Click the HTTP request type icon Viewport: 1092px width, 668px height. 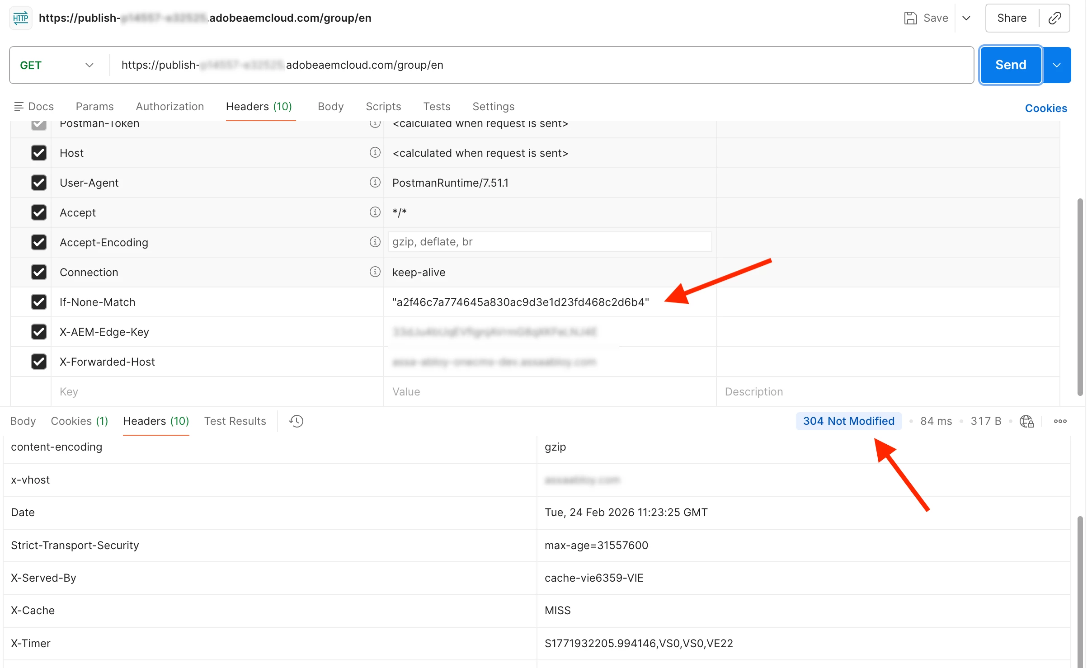(x=21, y=18)
